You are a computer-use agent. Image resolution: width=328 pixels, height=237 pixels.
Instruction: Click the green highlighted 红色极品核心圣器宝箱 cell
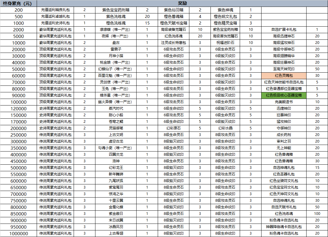coord(284,95)
